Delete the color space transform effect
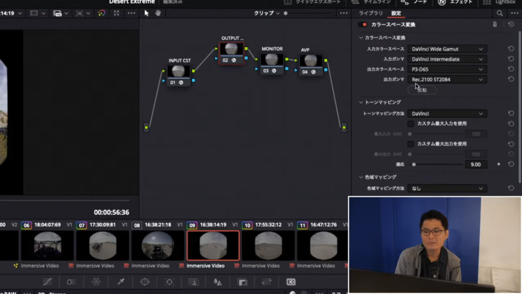522x294 pixels. (494, 24)
